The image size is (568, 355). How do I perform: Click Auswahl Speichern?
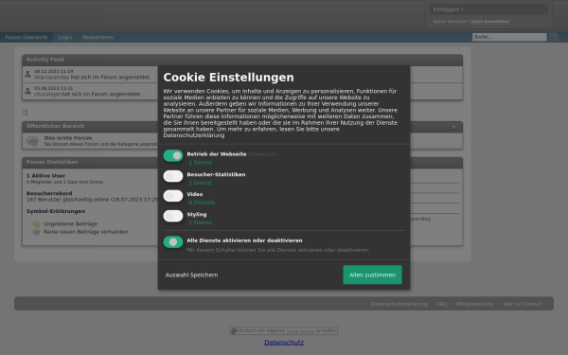pos(191,275)
